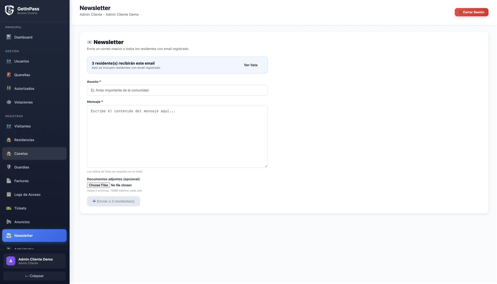Image resolution: width=497 pixels, height=284 pixels.
Task: Open the Guardias page
Action: click(x=34, y=167)
